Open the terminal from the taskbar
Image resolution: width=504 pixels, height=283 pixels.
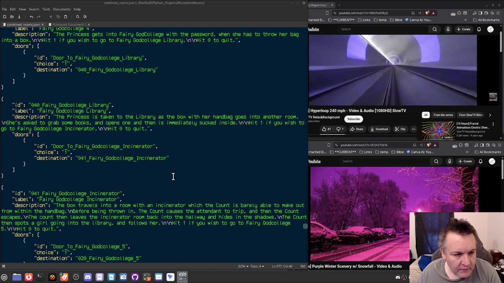coord(40,277)
